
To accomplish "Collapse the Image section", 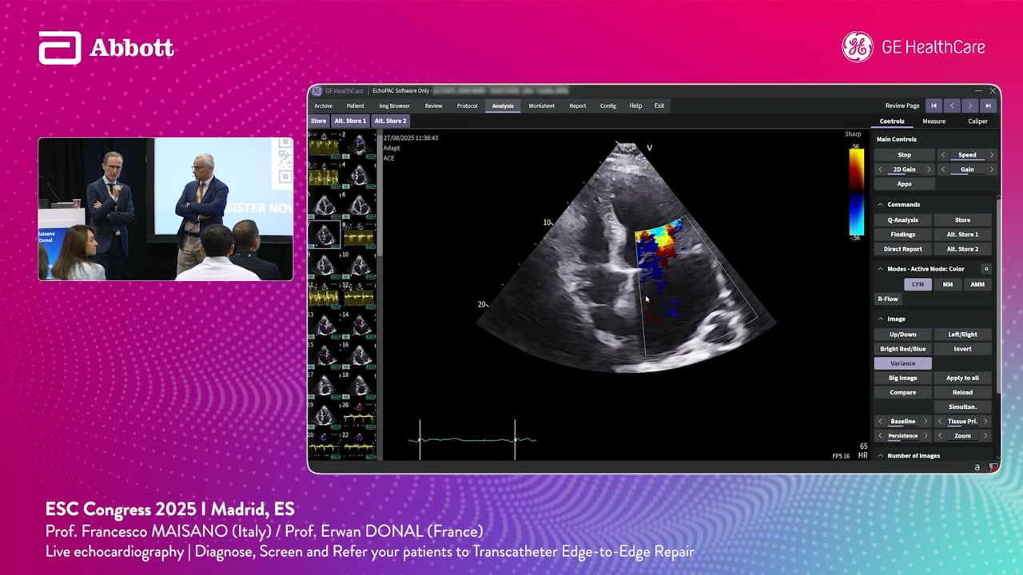I will [x=881, y=319].
